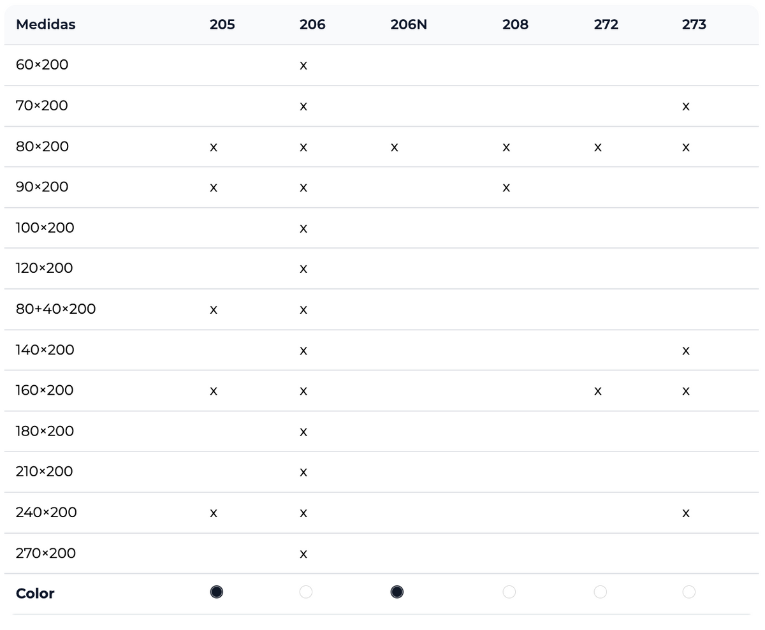
Task: Click the Color row label
Action: [x=35, y=594]
